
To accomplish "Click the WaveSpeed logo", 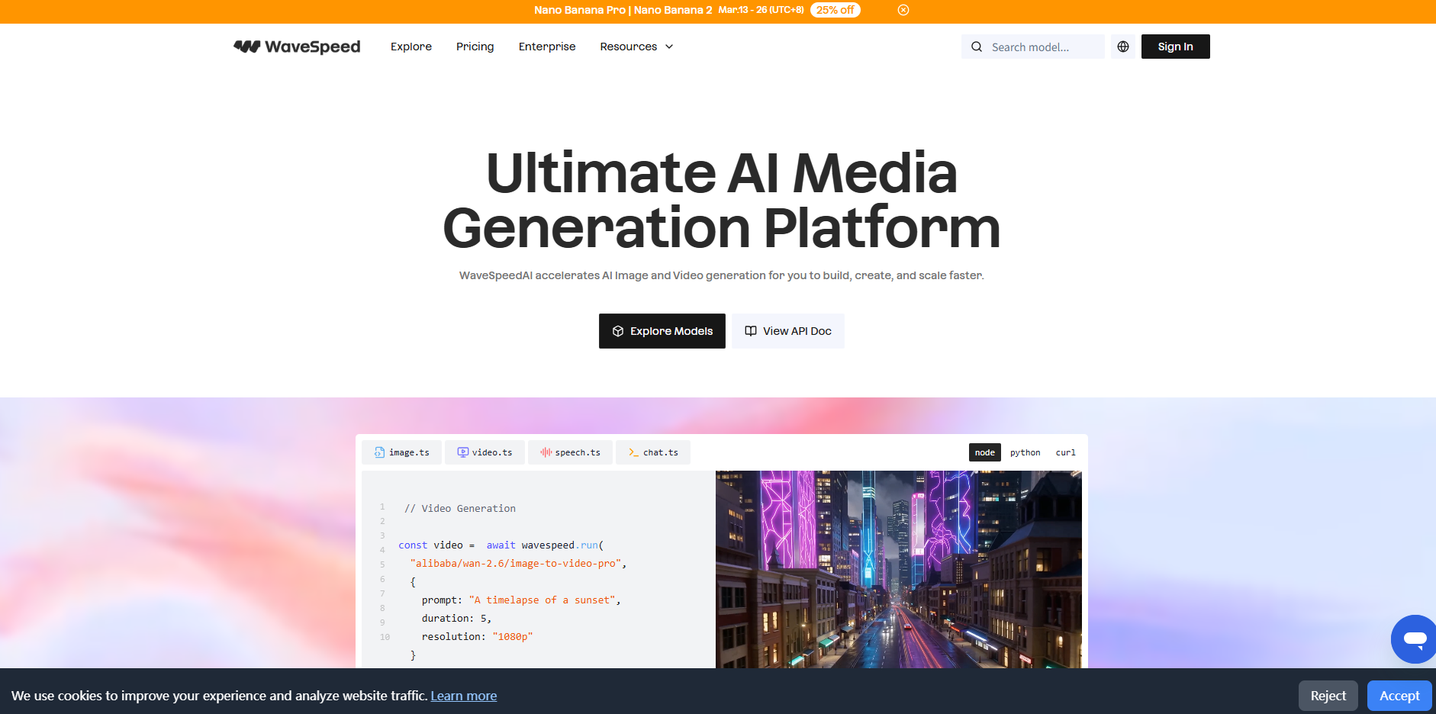I will (x=297, y=47).
